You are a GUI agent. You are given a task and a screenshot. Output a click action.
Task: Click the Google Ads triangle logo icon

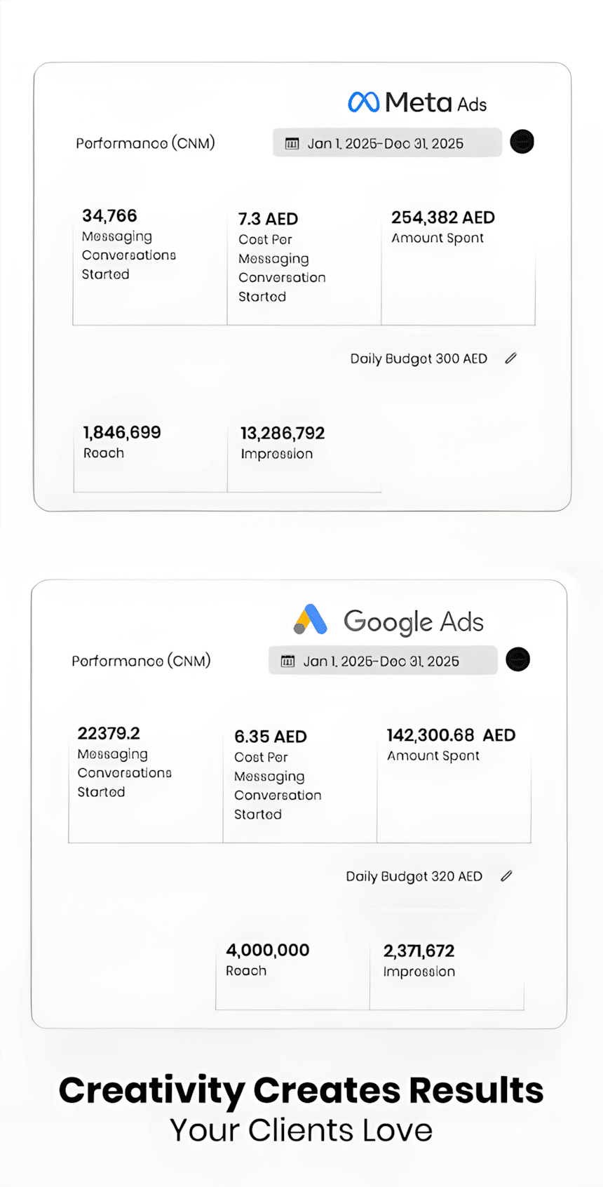point(311,619)
